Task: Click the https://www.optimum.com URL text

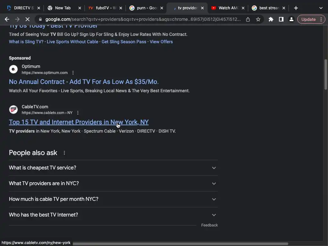Action: 45,73
